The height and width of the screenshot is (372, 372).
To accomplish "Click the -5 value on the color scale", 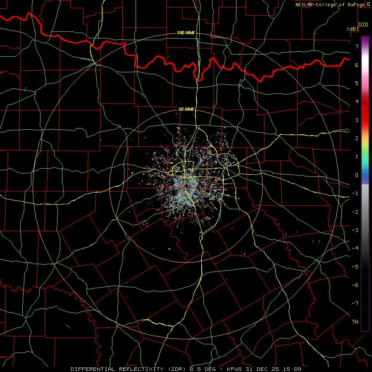I will 355,267.
